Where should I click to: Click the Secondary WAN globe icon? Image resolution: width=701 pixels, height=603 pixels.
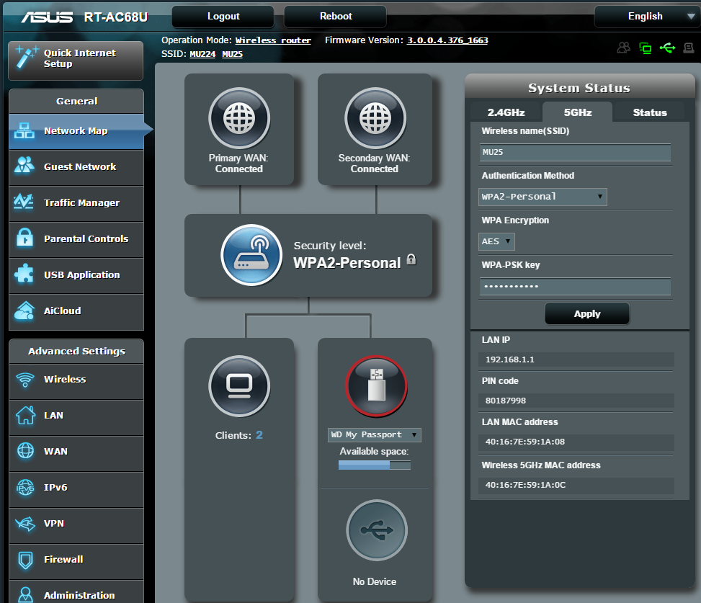(x=375, y=118)
